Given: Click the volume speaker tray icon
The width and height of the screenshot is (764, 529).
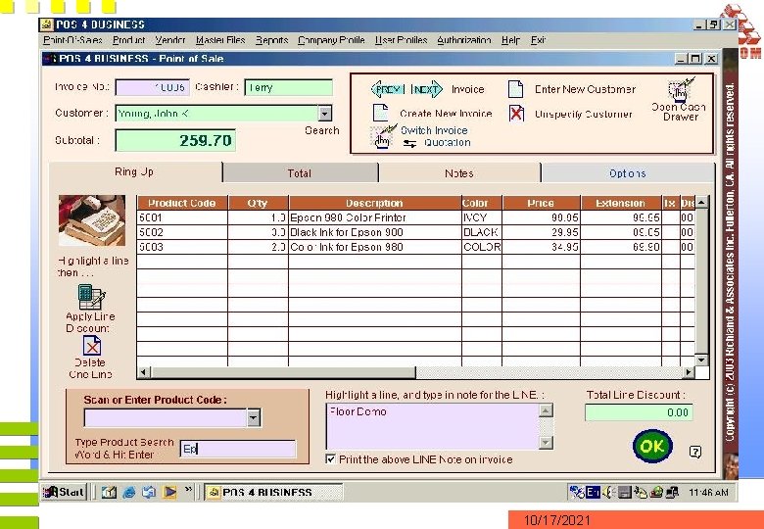Looking at the screenshot, I should point(607,492).
